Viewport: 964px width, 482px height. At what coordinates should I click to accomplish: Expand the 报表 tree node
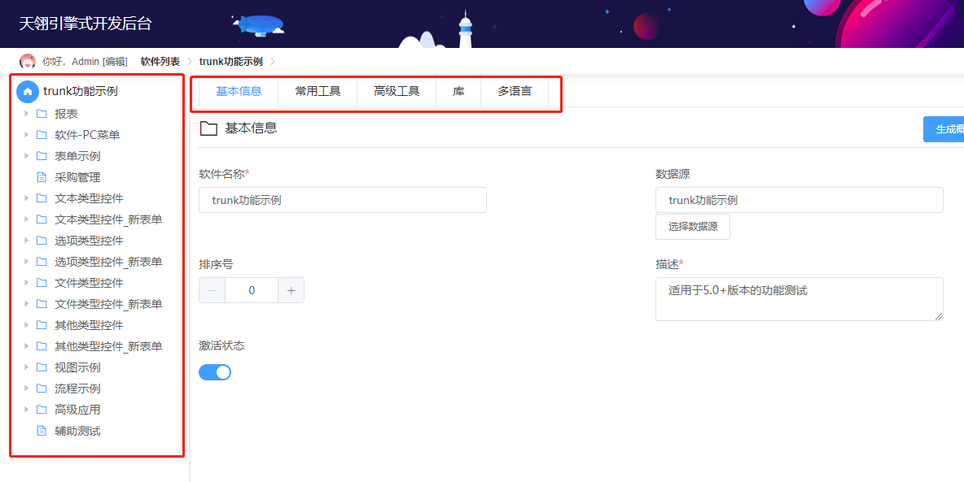(25, 113)
